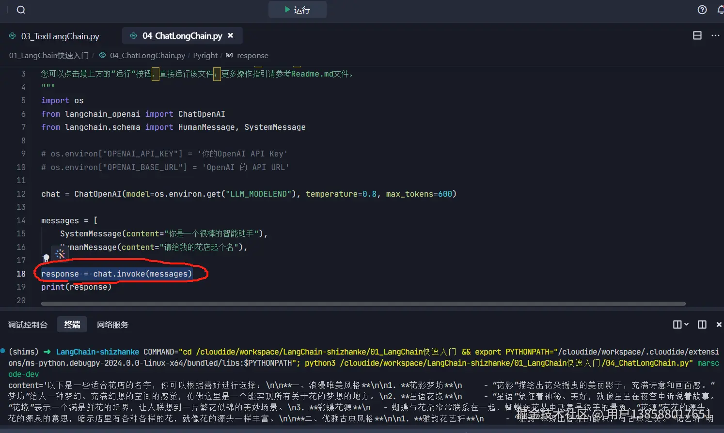724x433 pixels.
Task: Click max_tokens=600 in line 12
Action: 419,194
